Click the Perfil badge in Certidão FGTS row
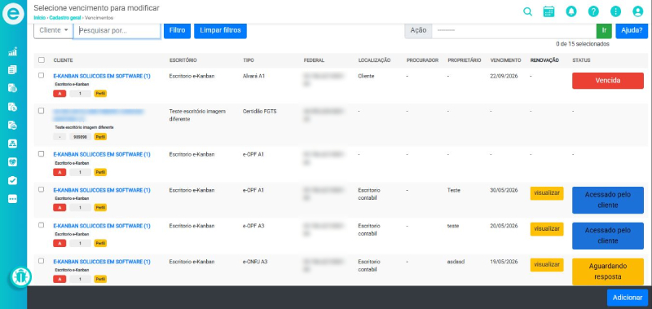The height and width of the screenshot is (309, 652). pos(100,137)
